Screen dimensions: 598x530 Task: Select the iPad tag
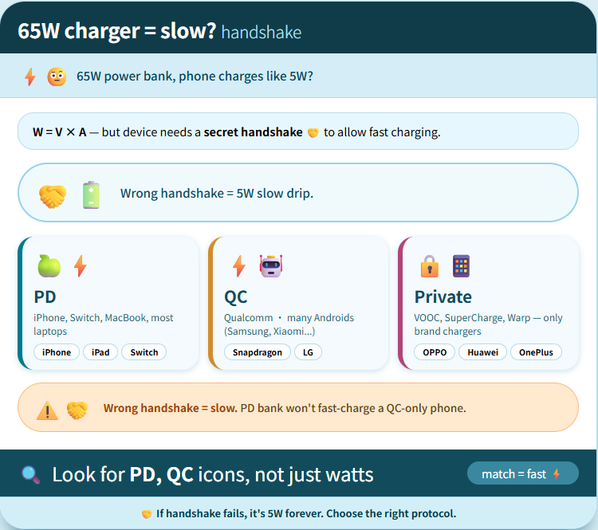tap(100, 352)
